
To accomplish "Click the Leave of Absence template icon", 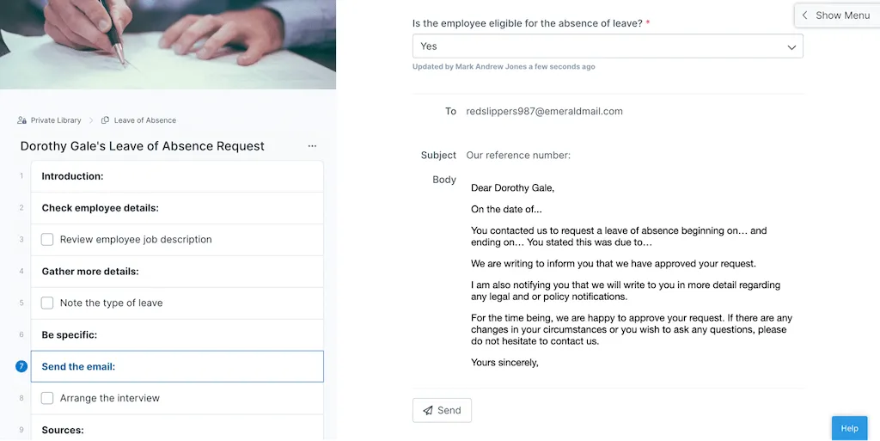I will pos(105,120).
